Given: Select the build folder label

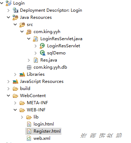Looking at the screenshot, I should point(25,89).
